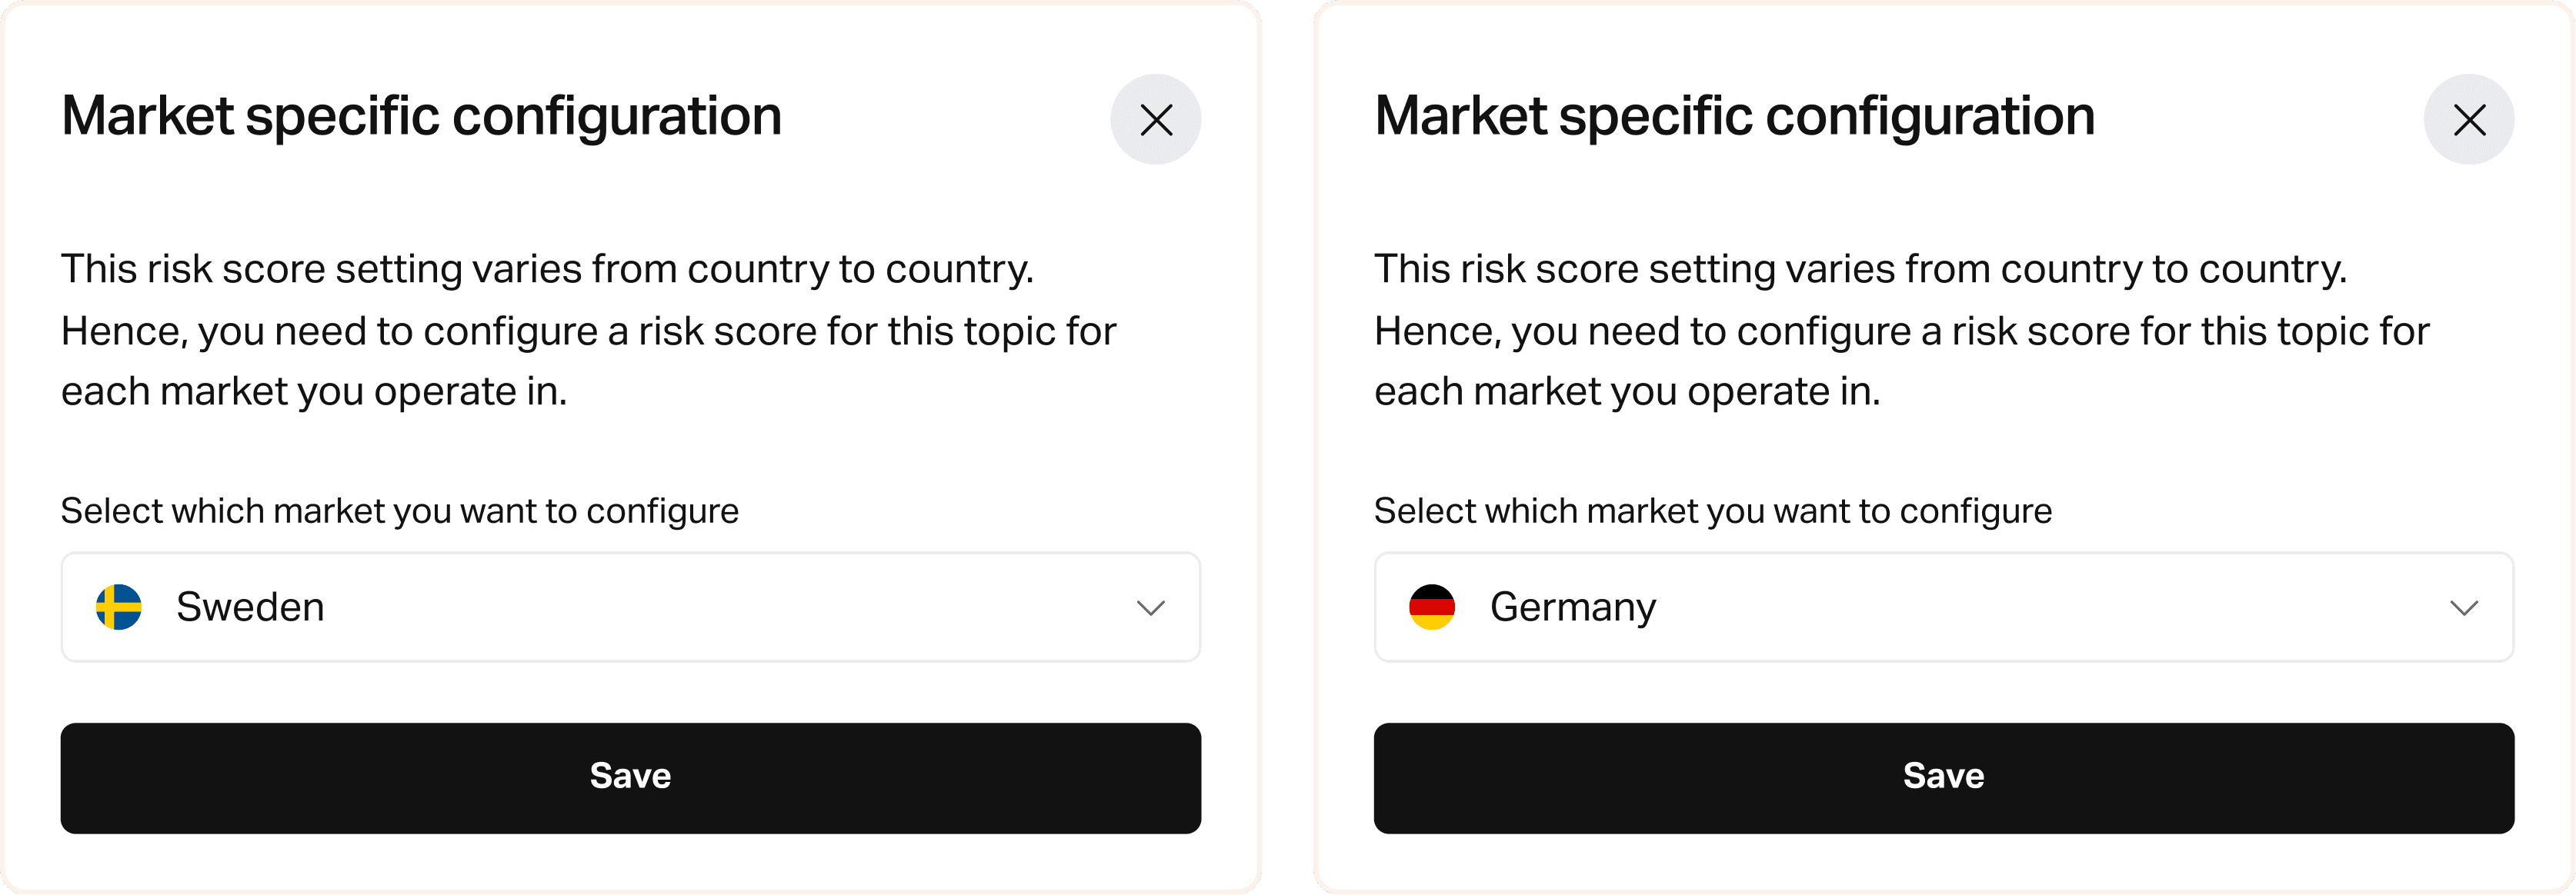Expand the chevron next to Germany
Screen dimensions: 2576x895
tap(2464, 608)
